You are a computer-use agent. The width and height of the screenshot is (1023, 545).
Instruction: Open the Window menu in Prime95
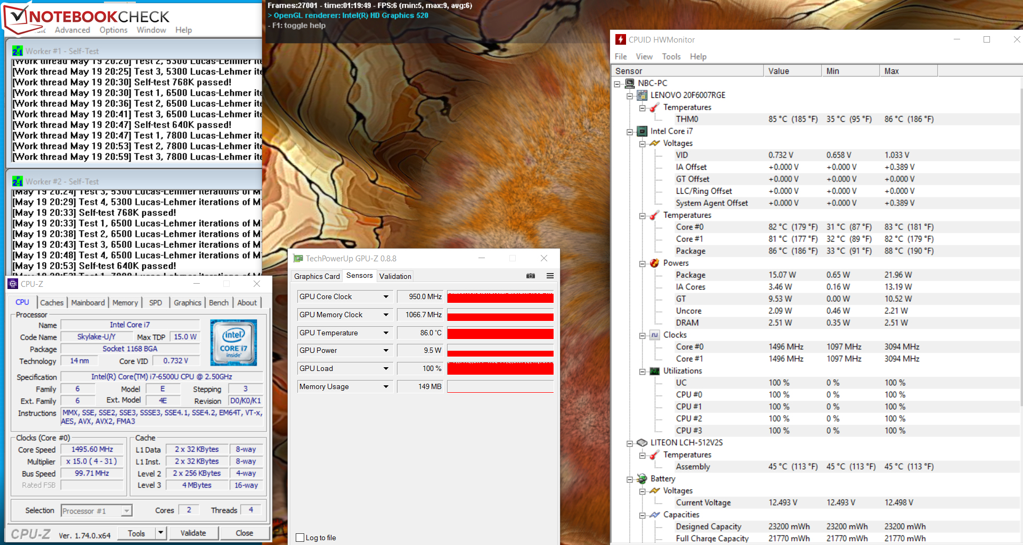coord(151,30)
